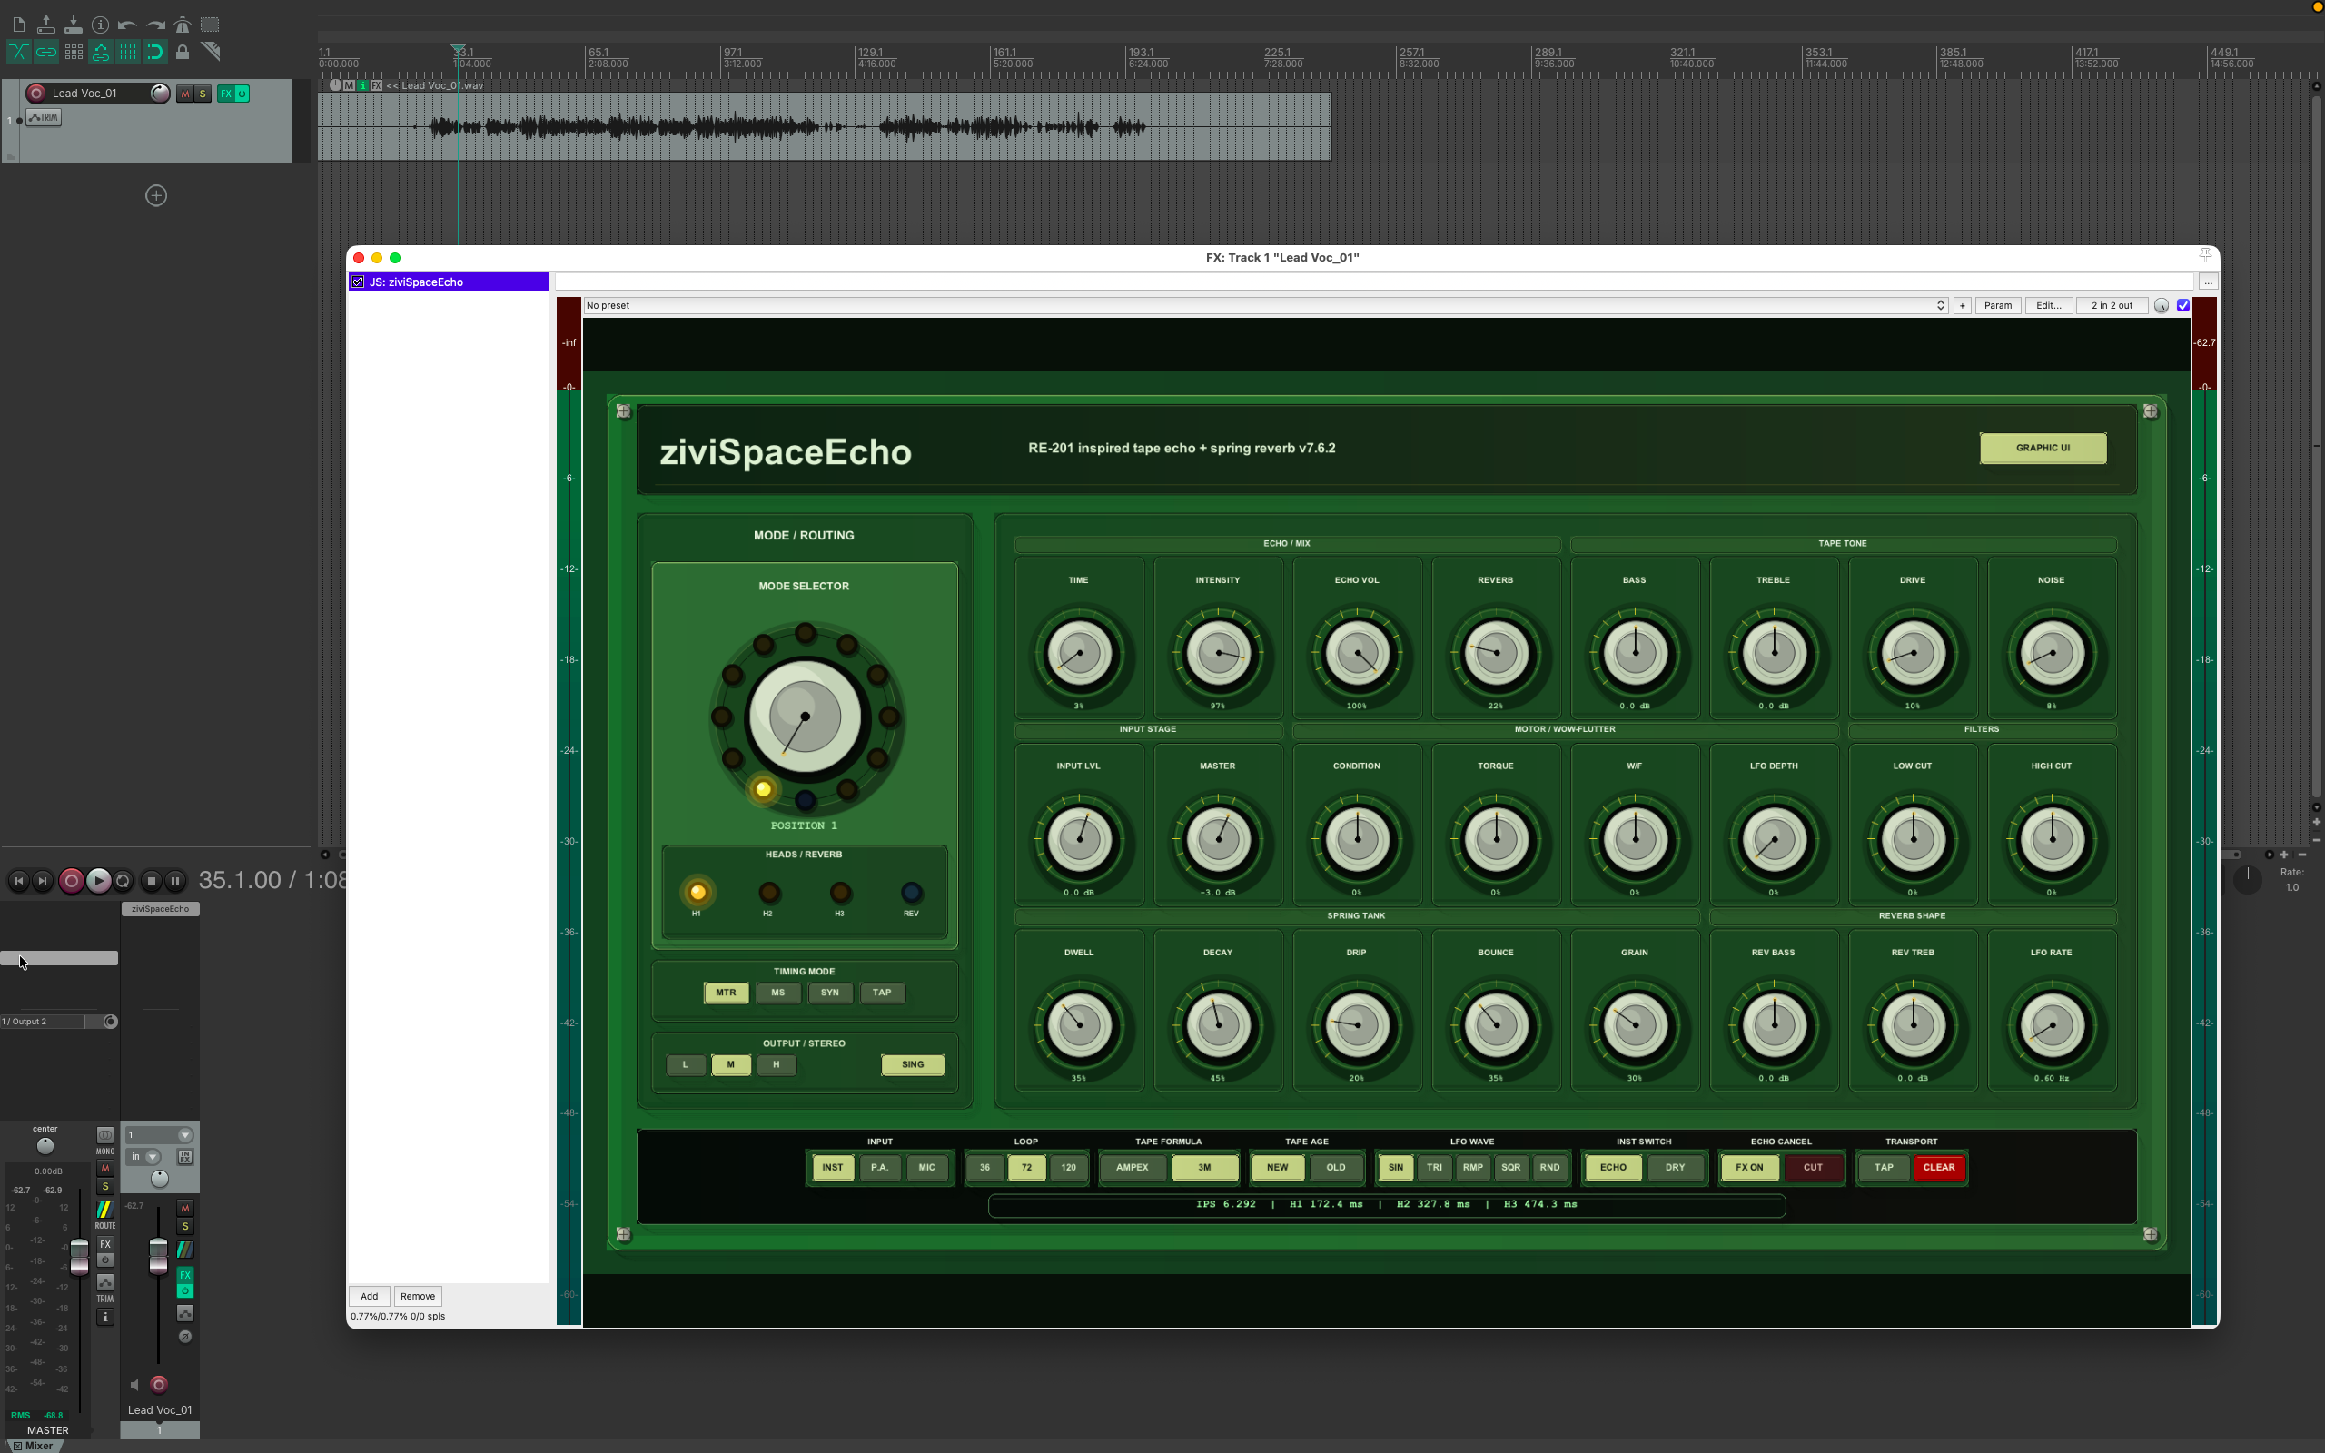Click the Add FX button

(369, 1297)
